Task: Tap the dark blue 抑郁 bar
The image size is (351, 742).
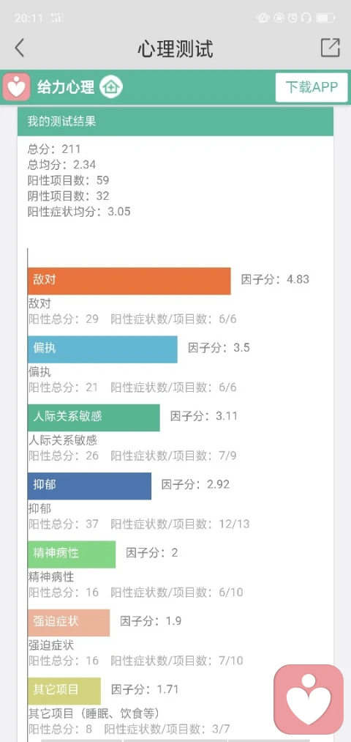Action: 89,486
